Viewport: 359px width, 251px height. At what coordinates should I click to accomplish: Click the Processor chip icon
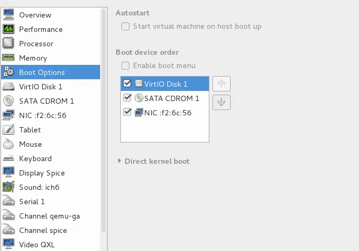pos(9,44)
